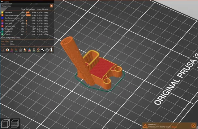The image size is (198, 129).
Task: Toggle color changes visibility icon
Action: click(x=29, y=50)
